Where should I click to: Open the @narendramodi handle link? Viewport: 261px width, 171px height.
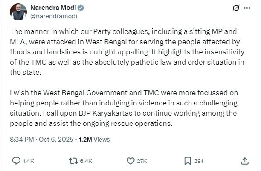[53, 16]
